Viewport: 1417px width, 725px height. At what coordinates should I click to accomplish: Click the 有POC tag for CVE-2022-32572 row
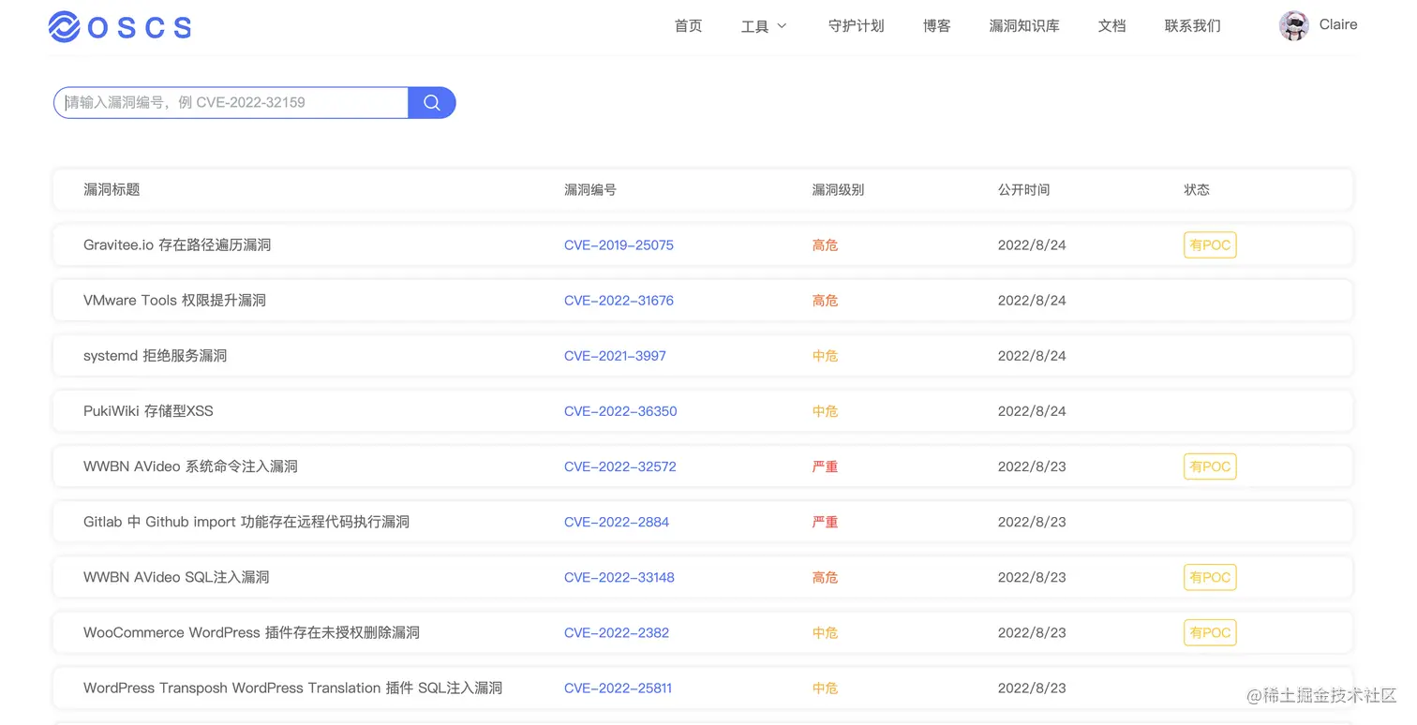1210,466
